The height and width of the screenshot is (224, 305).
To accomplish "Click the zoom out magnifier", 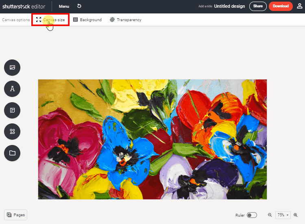I will click(270, 215).
